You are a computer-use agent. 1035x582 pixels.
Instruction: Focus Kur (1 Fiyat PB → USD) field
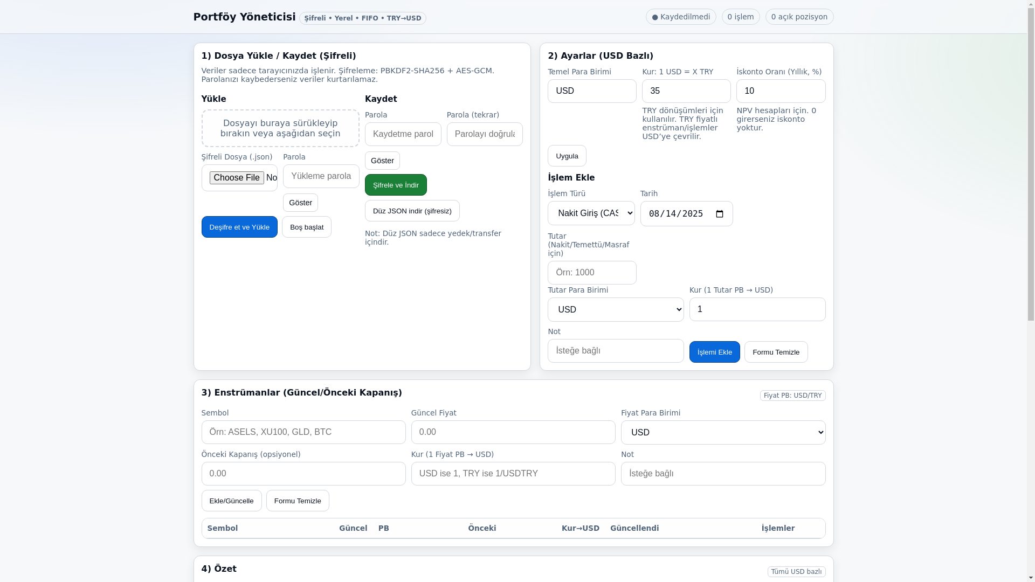[x=513, y=474]
